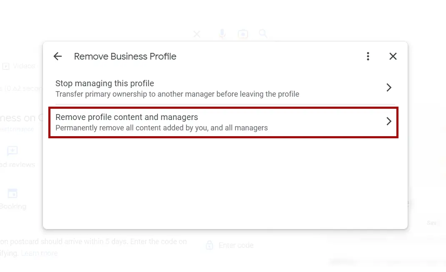This screenshot has width=446, height=272.
Task: Open the Read reviews shortcut icon
Action: click(x=12, y=151)
